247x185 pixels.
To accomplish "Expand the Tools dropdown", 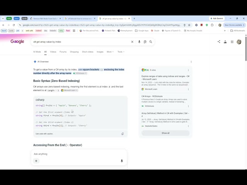I will point(121,52).
